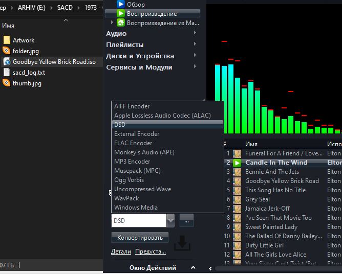Click the green playing indicator on Candle In The Wind
The width and height of the screenshot is (342, 274).
coord(237,163)
